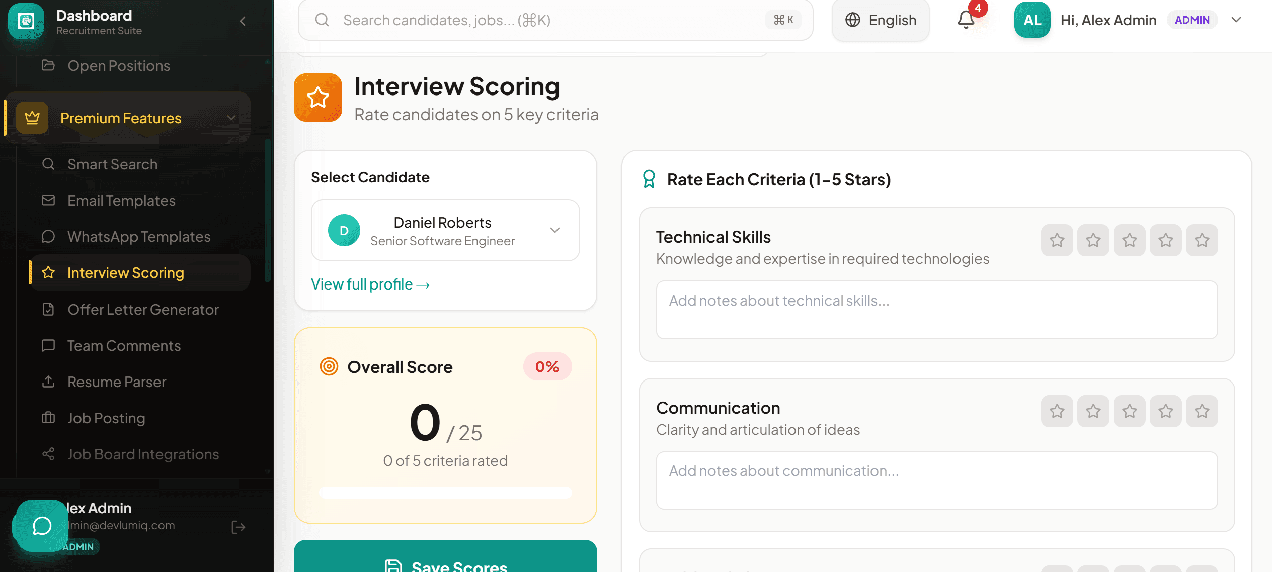Image resolution: width=1272 pixels, height=572 pixels.
Task: Click the communication notes box
Action: point(937,481)
